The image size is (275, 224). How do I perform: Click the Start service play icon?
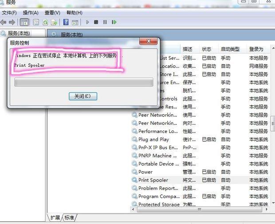pos(87,22)
